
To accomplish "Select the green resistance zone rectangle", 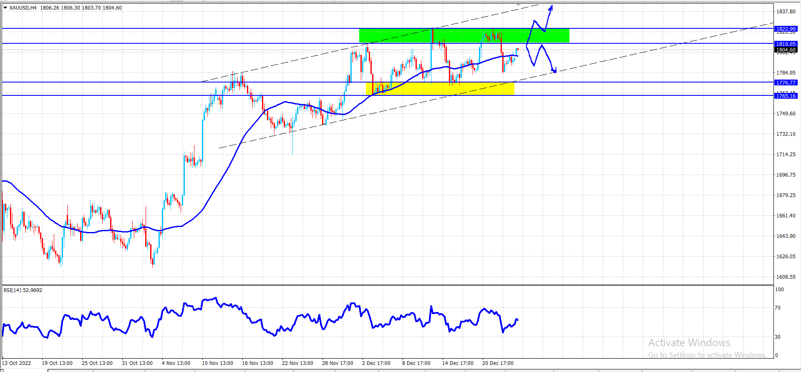I will coord(464,35).
